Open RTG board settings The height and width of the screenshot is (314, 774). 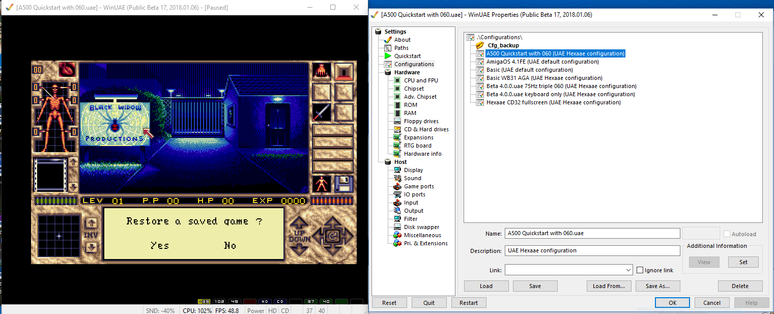[417, 146]
